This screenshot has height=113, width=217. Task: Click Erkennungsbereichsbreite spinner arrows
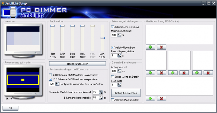(x=101, y=98)
